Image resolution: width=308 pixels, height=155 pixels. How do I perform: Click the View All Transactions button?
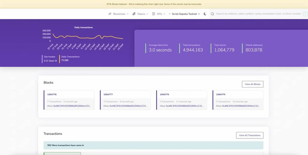249,135
